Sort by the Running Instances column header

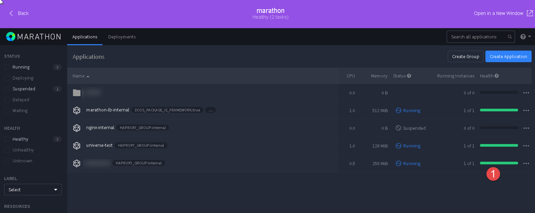tap(456, 76)
